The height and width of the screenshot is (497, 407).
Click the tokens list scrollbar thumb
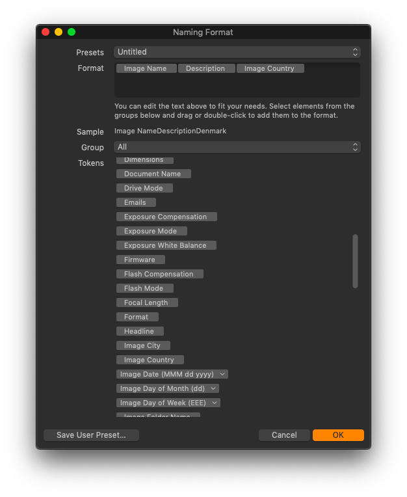click(x=355, y=261)
